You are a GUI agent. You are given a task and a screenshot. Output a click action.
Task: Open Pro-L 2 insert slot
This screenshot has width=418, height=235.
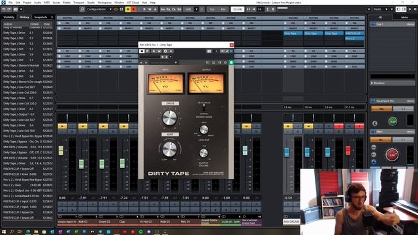[354, 39]
